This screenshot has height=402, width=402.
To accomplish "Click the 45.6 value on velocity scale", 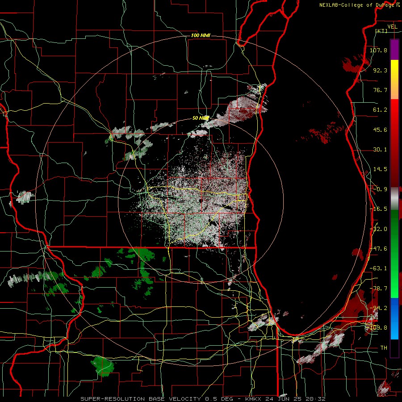I will tap(380, 130).
